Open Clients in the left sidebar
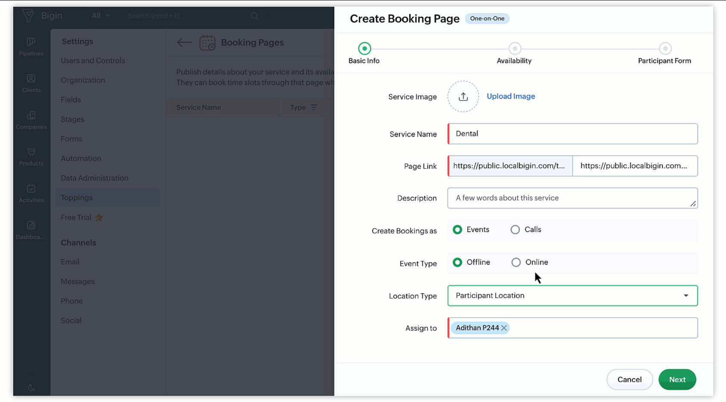This screenshot has width=726, height=402. click(x=31, y=83)
